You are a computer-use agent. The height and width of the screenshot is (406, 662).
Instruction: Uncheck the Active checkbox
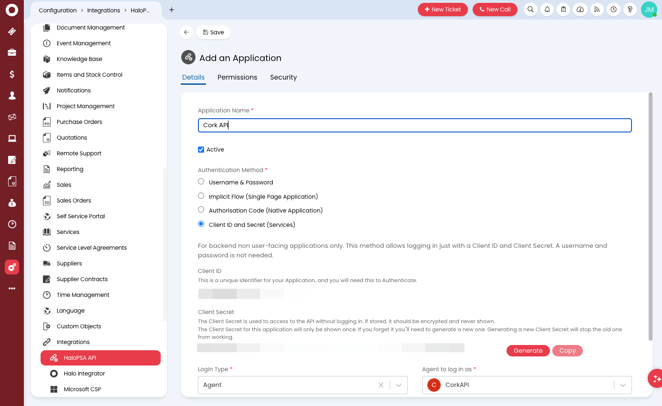[201, 150]
